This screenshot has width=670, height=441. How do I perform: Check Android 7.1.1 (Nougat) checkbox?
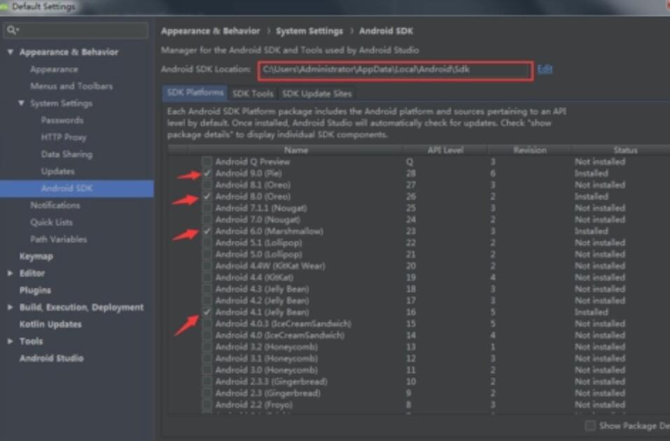tap(207, 208)
